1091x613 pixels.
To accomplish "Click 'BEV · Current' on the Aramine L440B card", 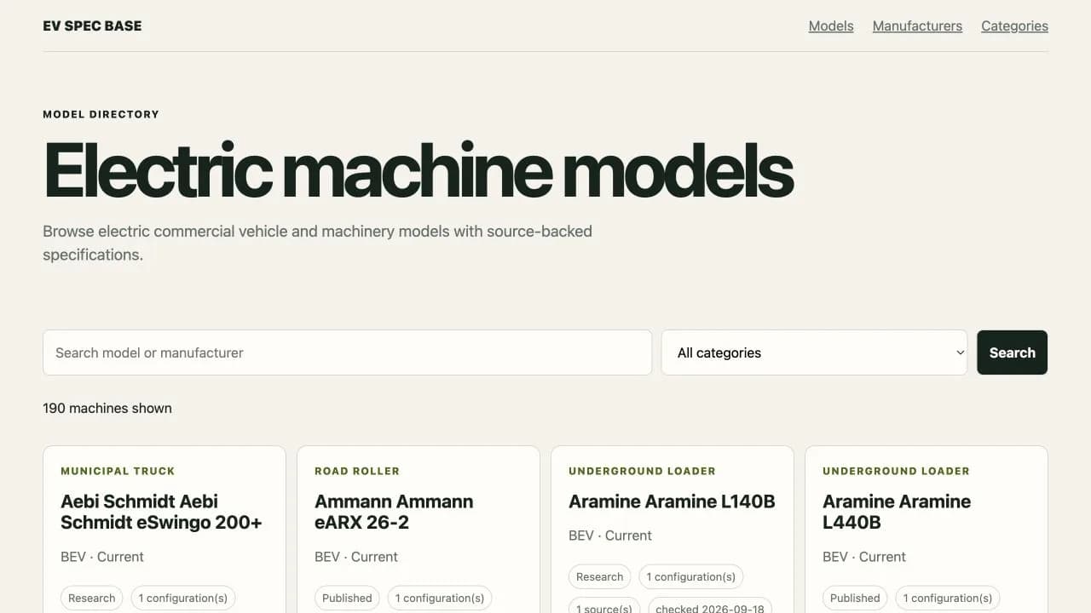I will [x=864, y=557].
